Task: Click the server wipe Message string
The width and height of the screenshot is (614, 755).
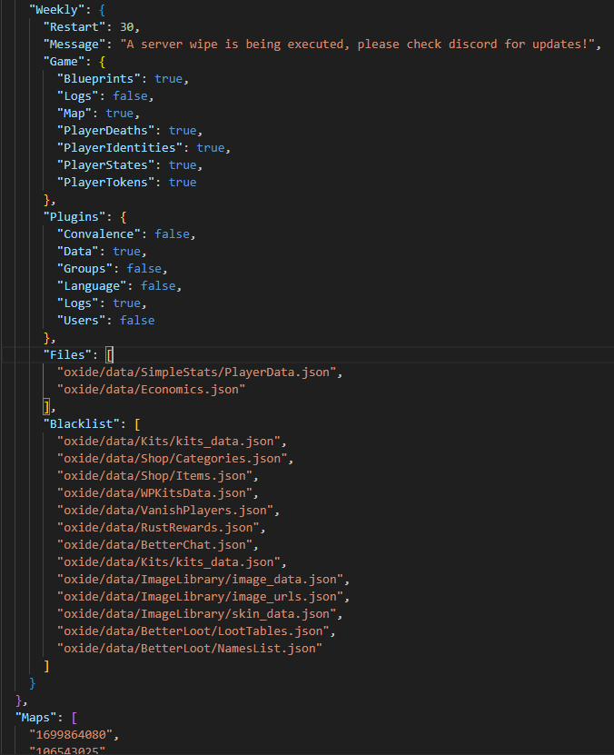Action: click(x=357, y=45)
